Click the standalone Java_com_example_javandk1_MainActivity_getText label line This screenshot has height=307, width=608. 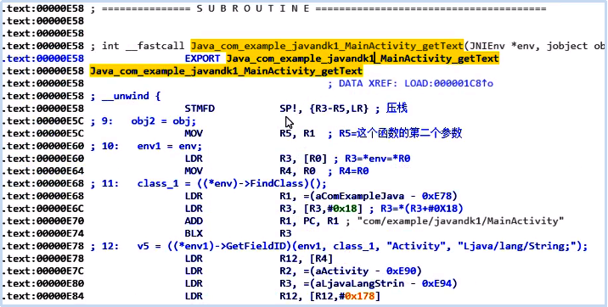coord(226,71)
